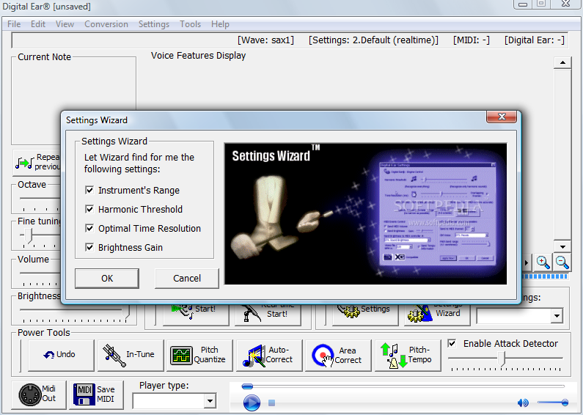Open the Help menu
This screenshot has width=583, height=415.
pyautogui.click(x=220, y=24)
